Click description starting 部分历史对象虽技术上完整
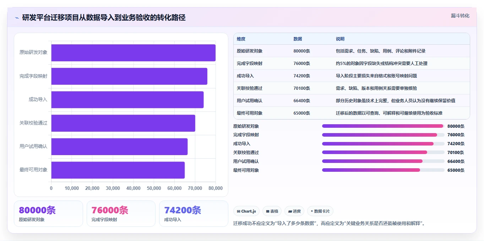 pos(396,100)
